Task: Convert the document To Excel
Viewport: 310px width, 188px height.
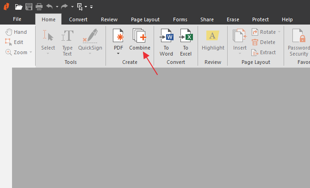Action: [186, 42]
